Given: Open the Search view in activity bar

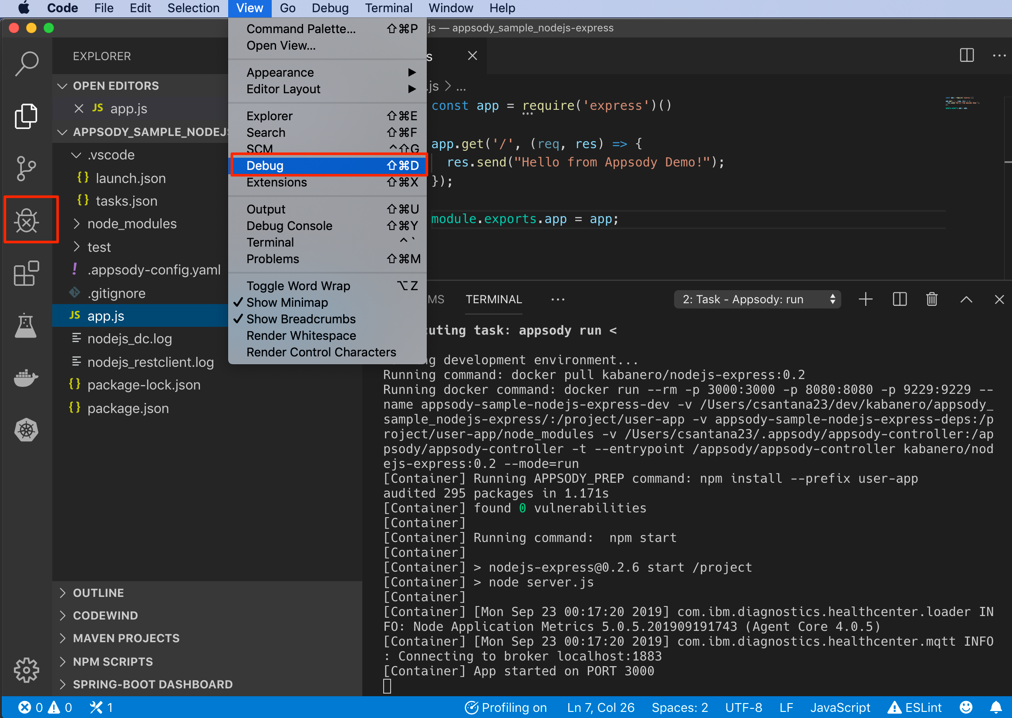Looking at the screenshot, I should (27, 64).
